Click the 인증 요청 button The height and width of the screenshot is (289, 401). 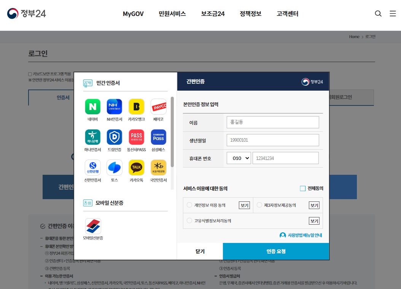point(276,251)
